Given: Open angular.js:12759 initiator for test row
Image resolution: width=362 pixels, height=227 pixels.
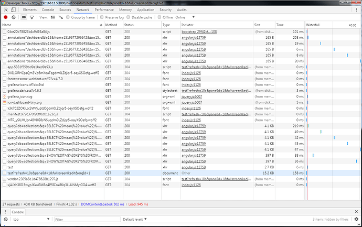Looking at the screenshot, I should [194, 167].
